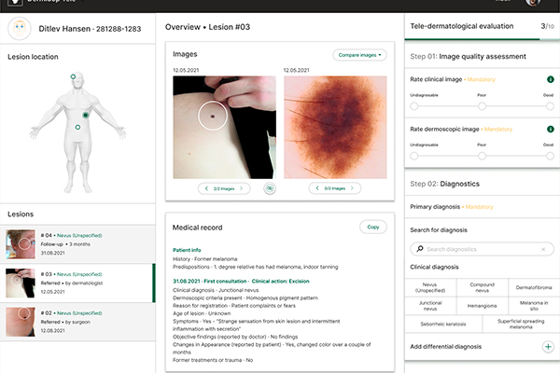This screenshot has height=373, width=560.
Task: Click the Search diagnostics input field
Action: pos(476,249)
